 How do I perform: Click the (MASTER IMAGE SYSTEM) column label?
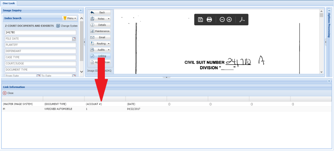click(x=18, y=104)
